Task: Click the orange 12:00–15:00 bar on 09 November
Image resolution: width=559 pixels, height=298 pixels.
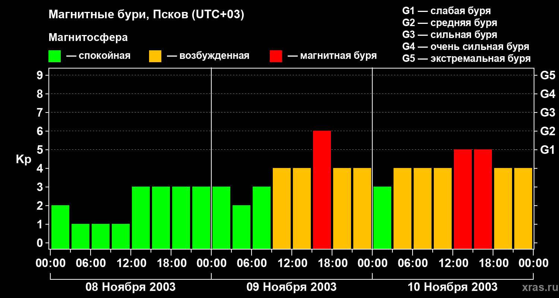Action: 302,208
